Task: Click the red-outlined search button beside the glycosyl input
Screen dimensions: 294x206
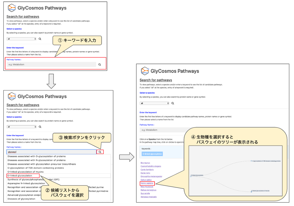Action: pyautogui.click(x=100, y=152)
